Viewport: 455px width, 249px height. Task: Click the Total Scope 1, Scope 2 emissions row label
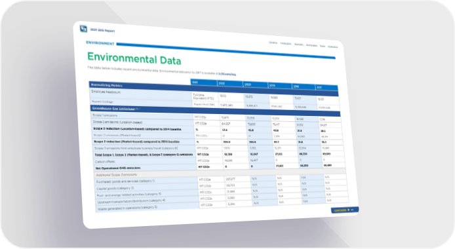click(144, 155)
